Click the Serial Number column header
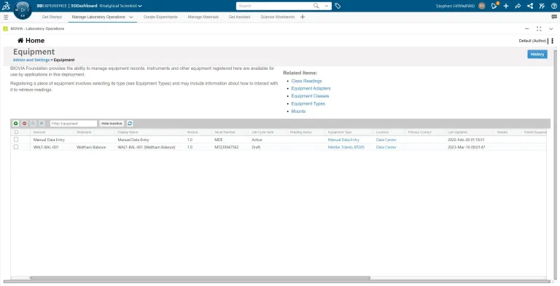Screen dimensions: 560x286 (225, 132)
